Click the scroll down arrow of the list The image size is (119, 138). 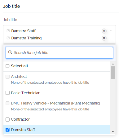click(113, 131)
